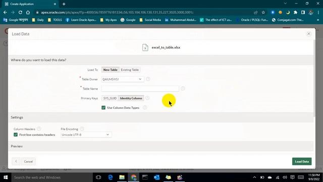323x182 pixels.
Task: Open the Windows Start menu
Action: click(x=6, y=177)
